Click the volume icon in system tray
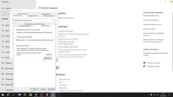 click(x=154, y=95)
